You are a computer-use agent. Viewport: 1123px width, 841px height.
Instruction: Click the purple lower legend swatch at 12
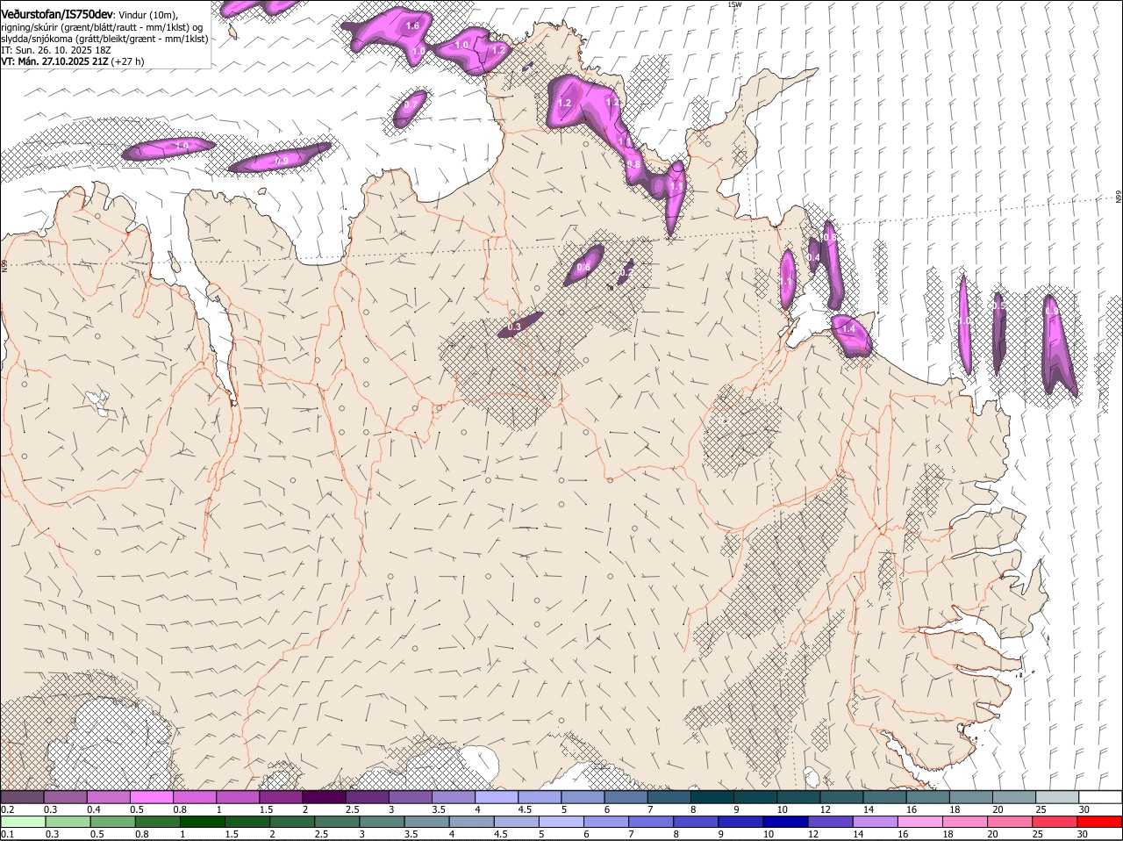pos(831,823)
